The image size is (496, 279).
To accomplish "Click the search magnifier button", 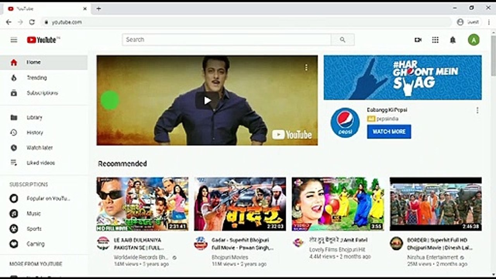I will [x=343, y=40].
